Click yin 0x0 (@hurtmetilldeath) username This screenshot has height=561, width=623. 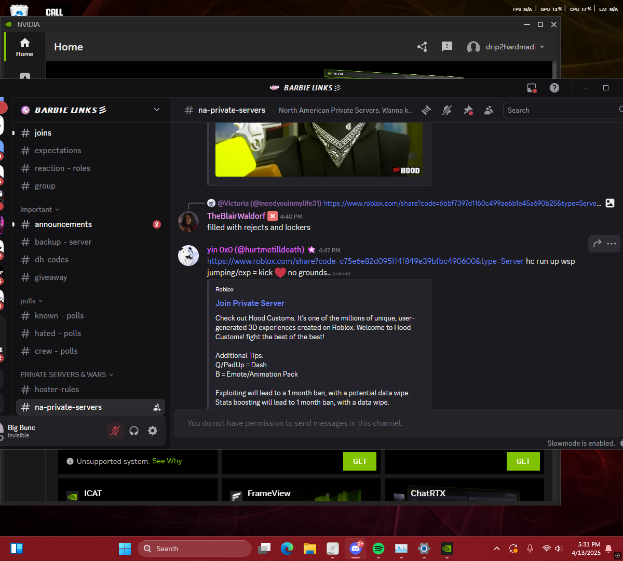tap(255, 250)
